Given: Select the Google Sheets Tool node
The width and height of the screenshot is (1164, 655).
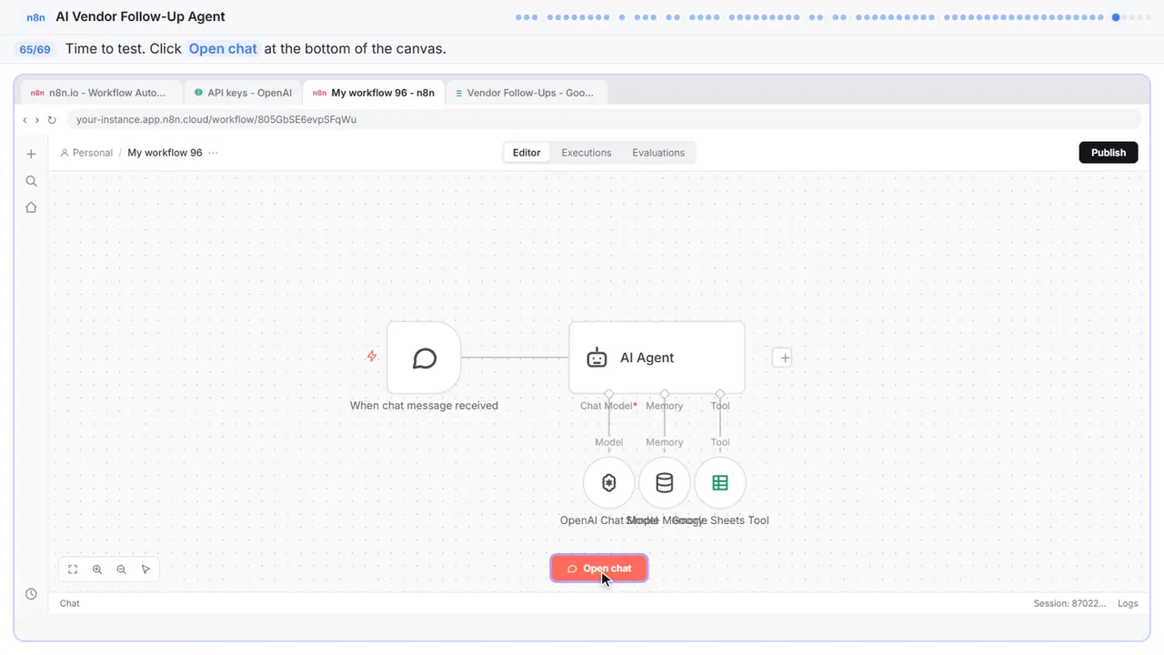Looking at the screenshot, I should 720,483.
